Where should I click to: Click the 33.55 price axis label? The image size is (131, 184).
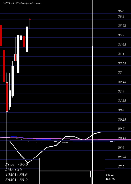[x=122, y=63]
